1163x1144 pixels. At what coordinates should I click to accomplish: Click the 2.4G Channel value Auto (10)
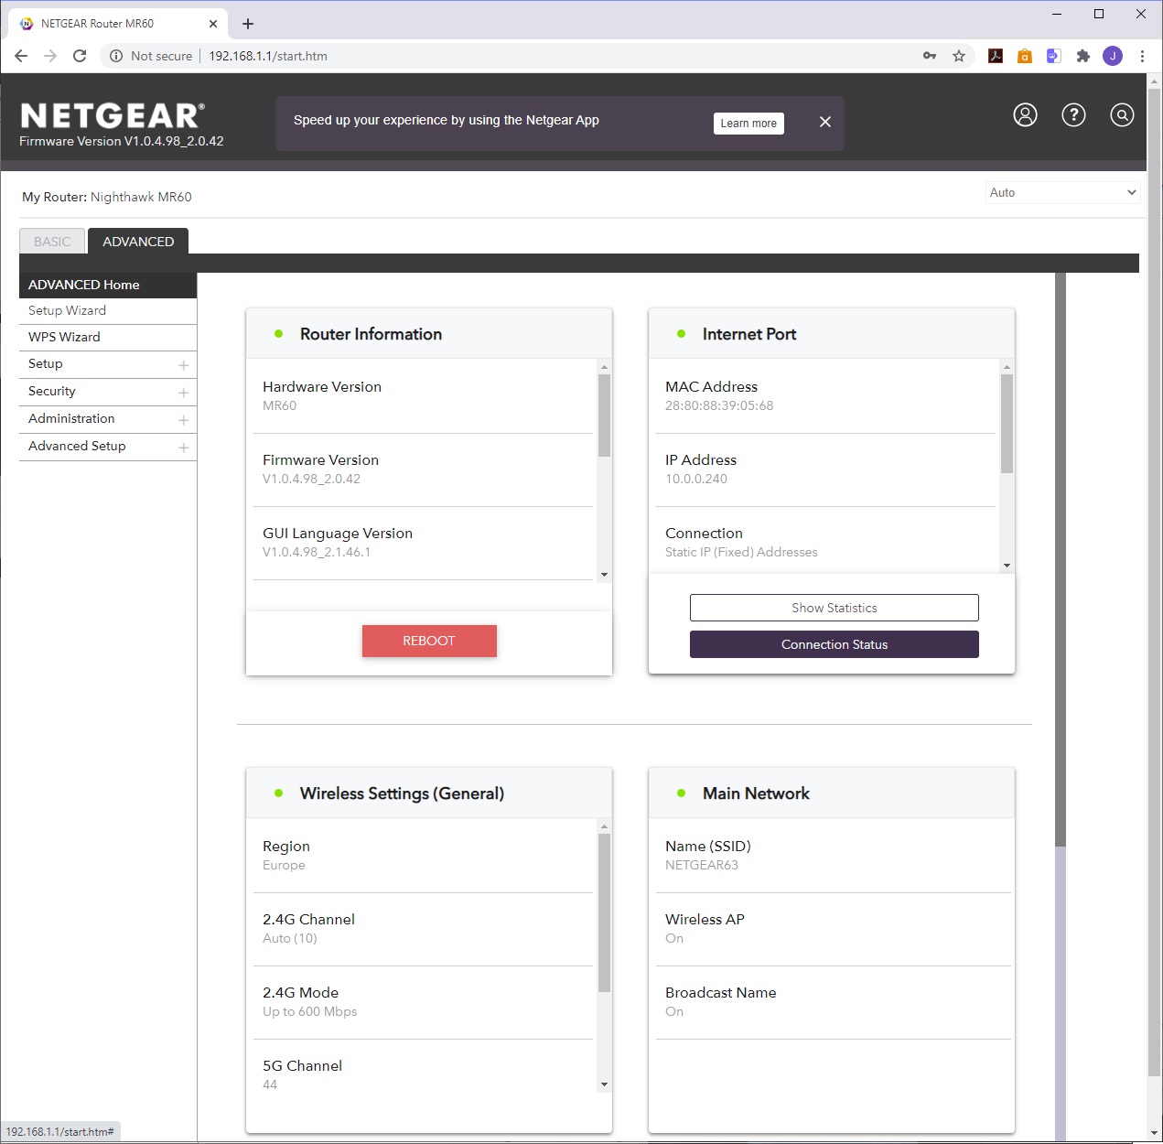click(290, 938)
